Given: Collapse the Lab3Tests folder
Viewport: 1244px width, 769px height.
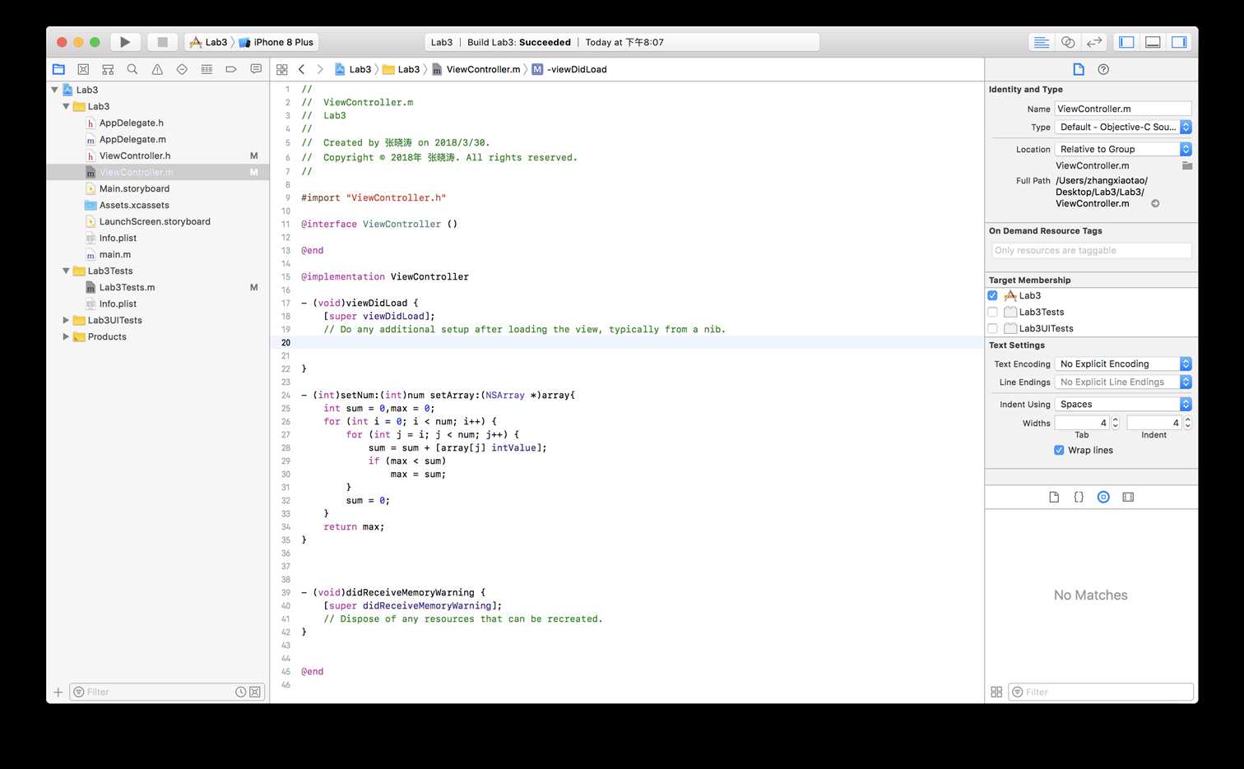Looking at the screenshot, I should point(66,271).
